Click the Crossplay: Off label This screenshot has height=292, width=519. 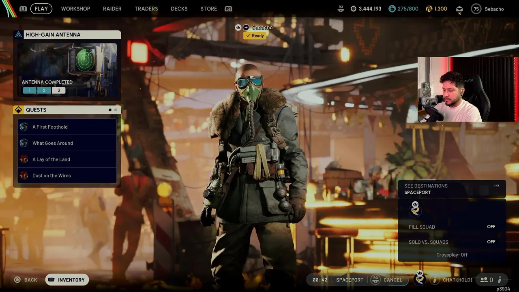[452, 255]
